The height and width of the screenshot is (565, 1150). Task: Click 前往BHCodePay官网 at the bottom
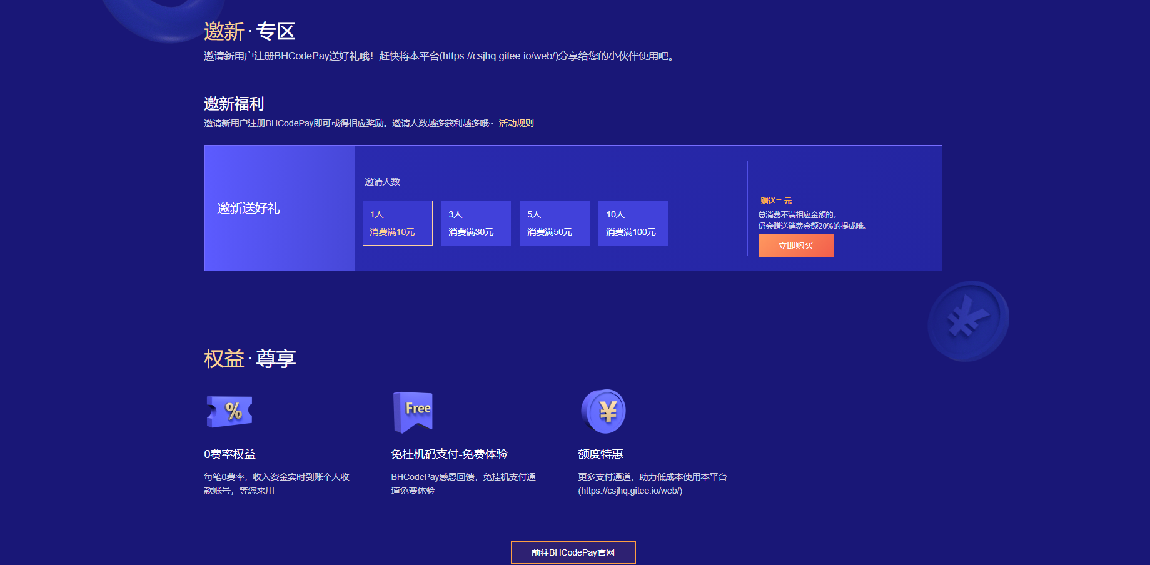point(573,552)
